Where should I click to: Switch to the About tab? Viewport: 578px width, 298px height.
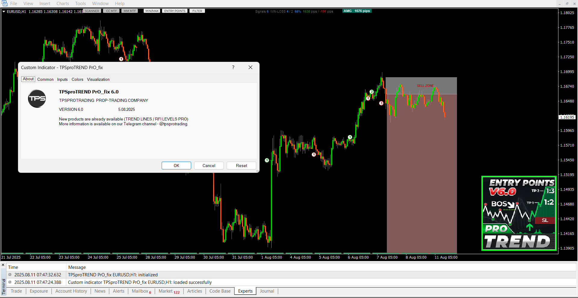28,79
